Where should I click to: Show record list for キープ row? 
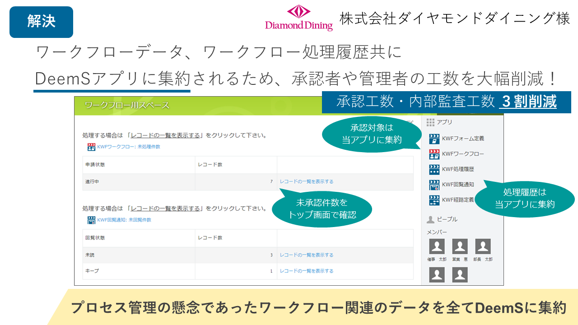coord(306,271)
